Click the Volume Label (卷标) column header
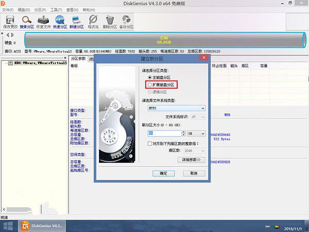Viewport: 309px width, 232px height. pos(74,65)
